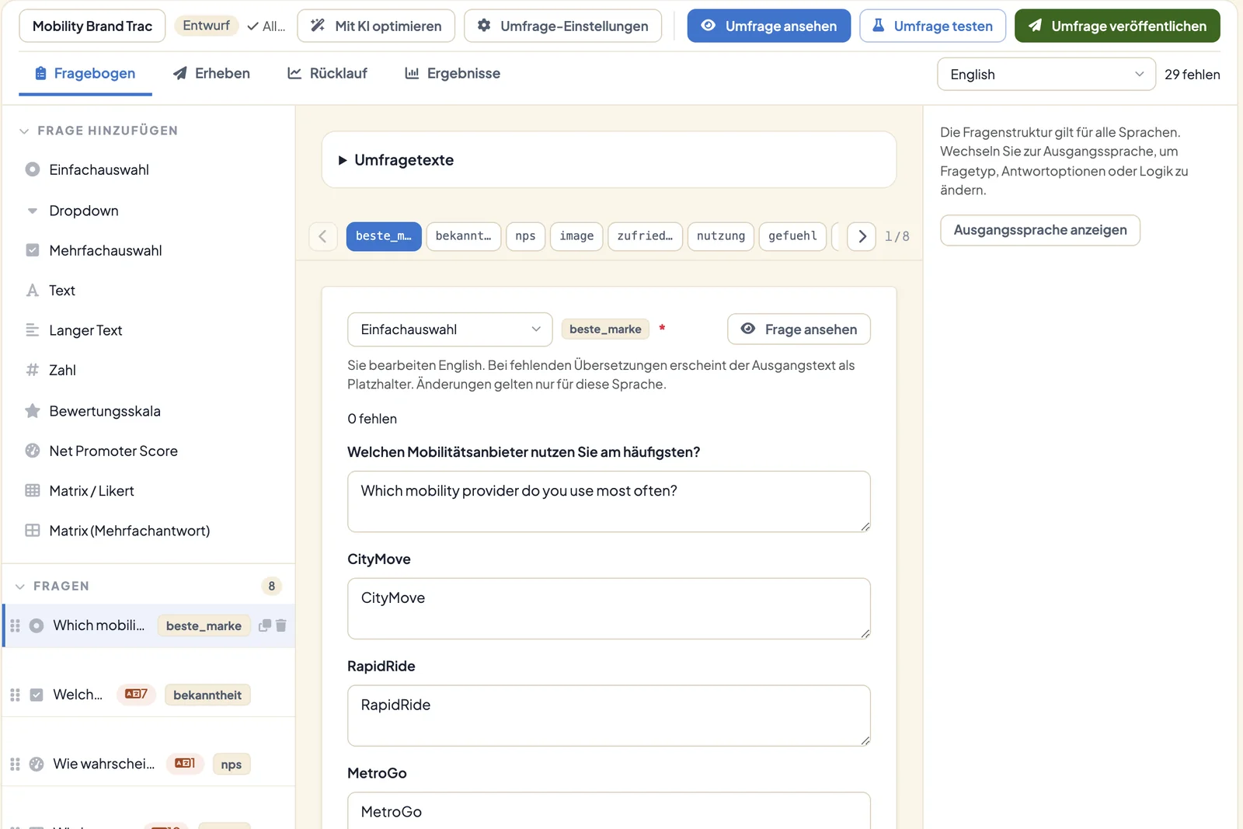Click the drag handle of the bekanntheit question
The height and width of the screenshot is (829, 1243).
pyautogui.click(x=15, y=695)
